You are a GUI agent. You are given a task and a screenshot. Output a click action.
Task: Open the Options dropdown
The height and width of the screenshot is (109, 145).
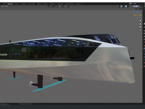(x=139, y=9)
